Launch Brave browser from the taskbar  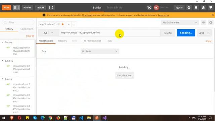pos(12,118)
